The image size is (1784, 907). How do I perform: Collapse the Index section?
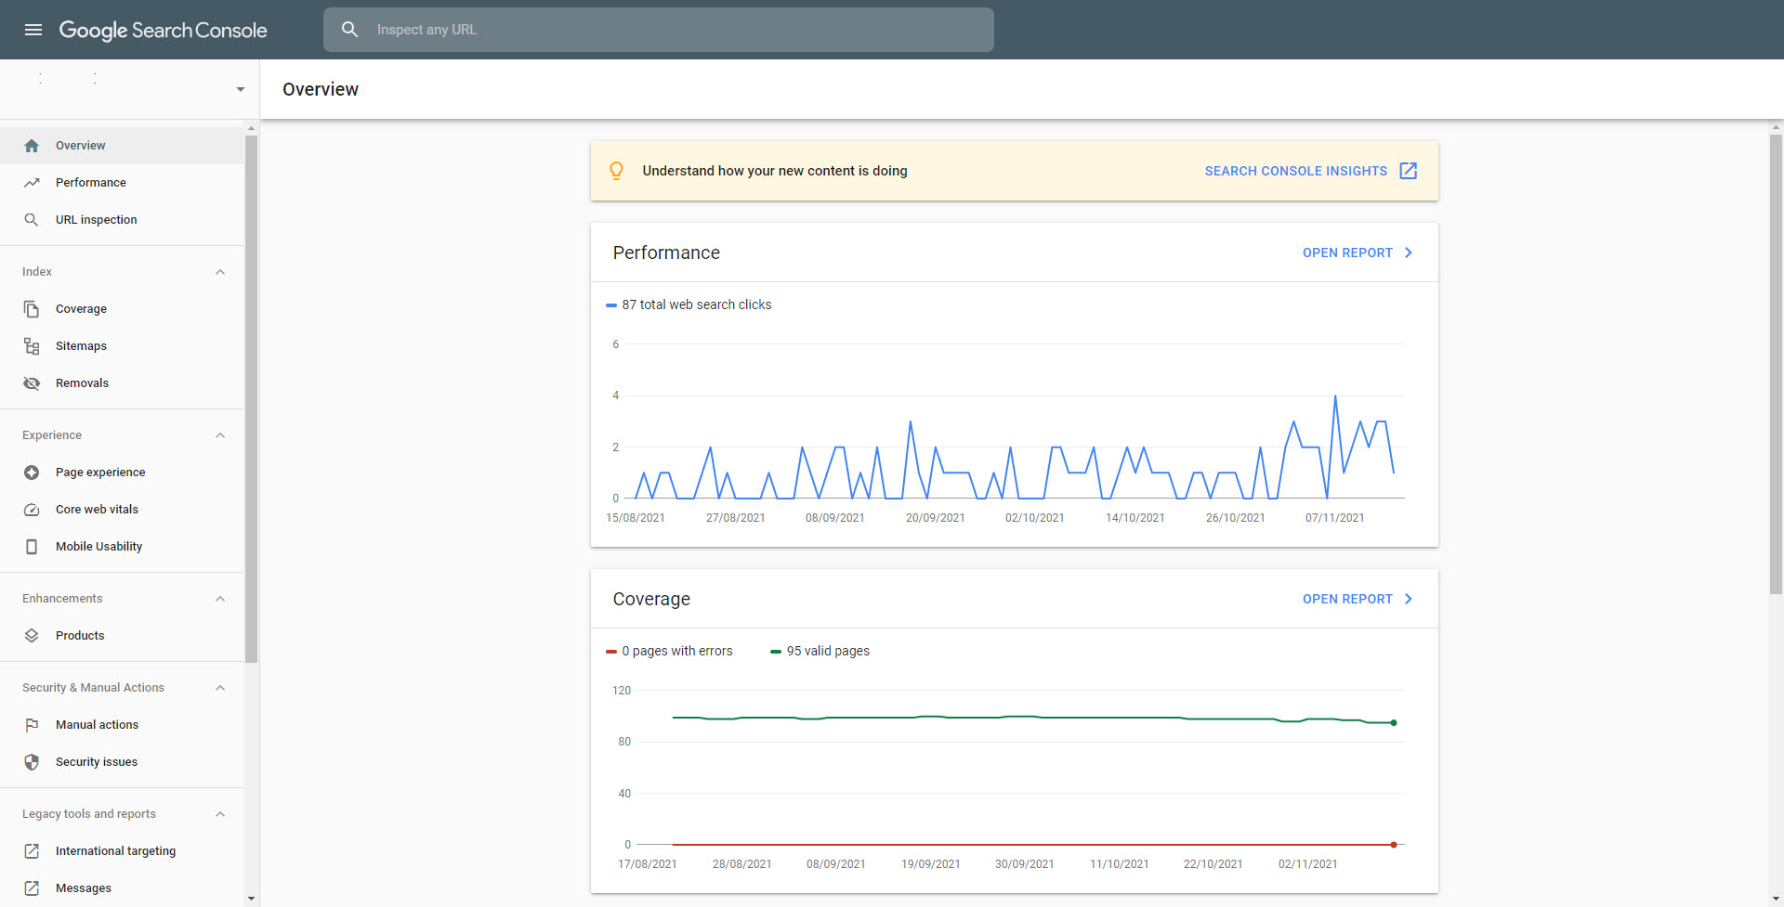(220, 272)
